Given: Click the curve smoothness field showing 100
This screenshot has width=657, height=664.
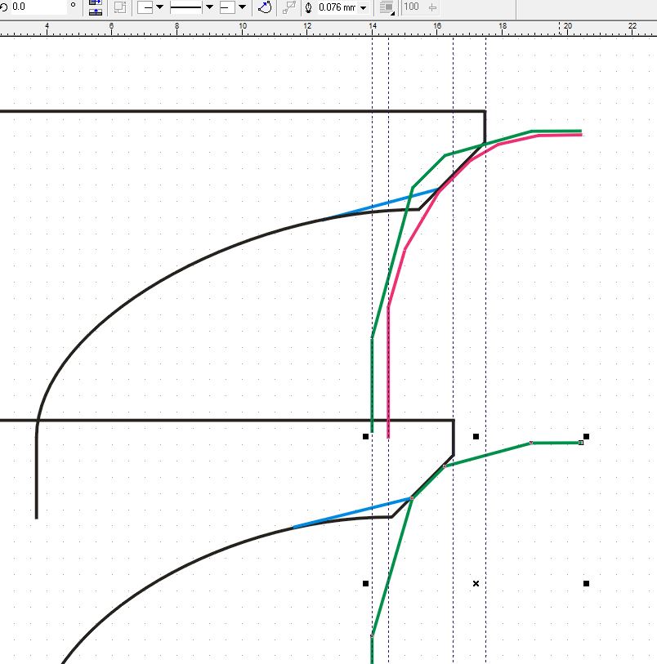Looking at the screenshot, I should pos(412,7).
